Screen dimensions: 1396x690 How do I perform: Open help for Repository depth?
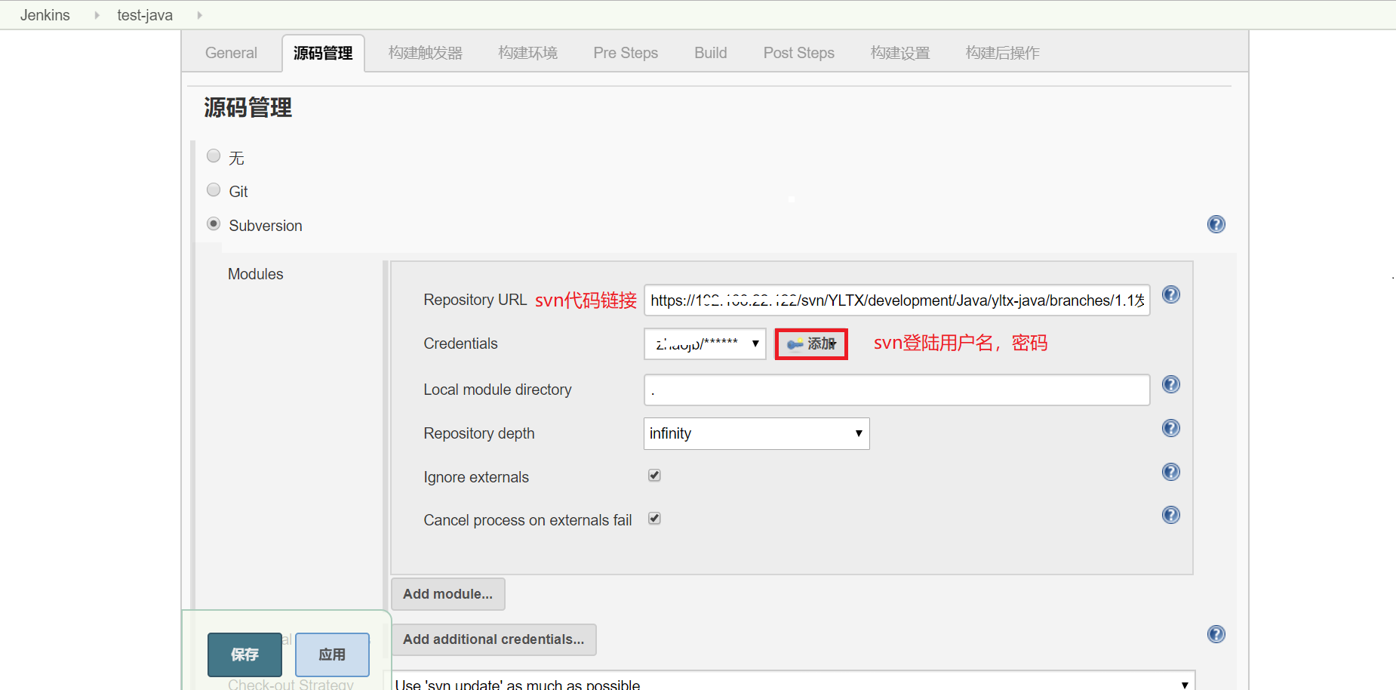(x=1170, y=429)
